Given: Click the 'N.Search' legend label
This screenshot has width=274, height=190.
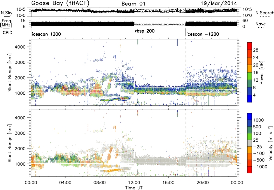Looking at the screenshot, I should [x=264, y=13].
